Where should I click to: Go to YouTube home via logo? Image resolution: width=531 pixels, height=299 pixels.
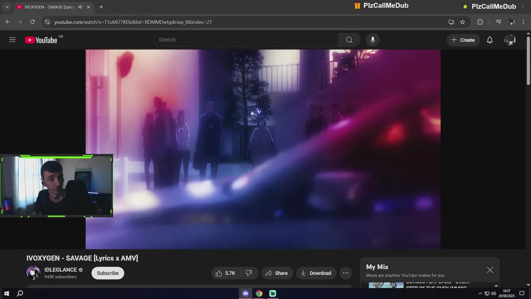pyautogui.click(x=41, y=40)
